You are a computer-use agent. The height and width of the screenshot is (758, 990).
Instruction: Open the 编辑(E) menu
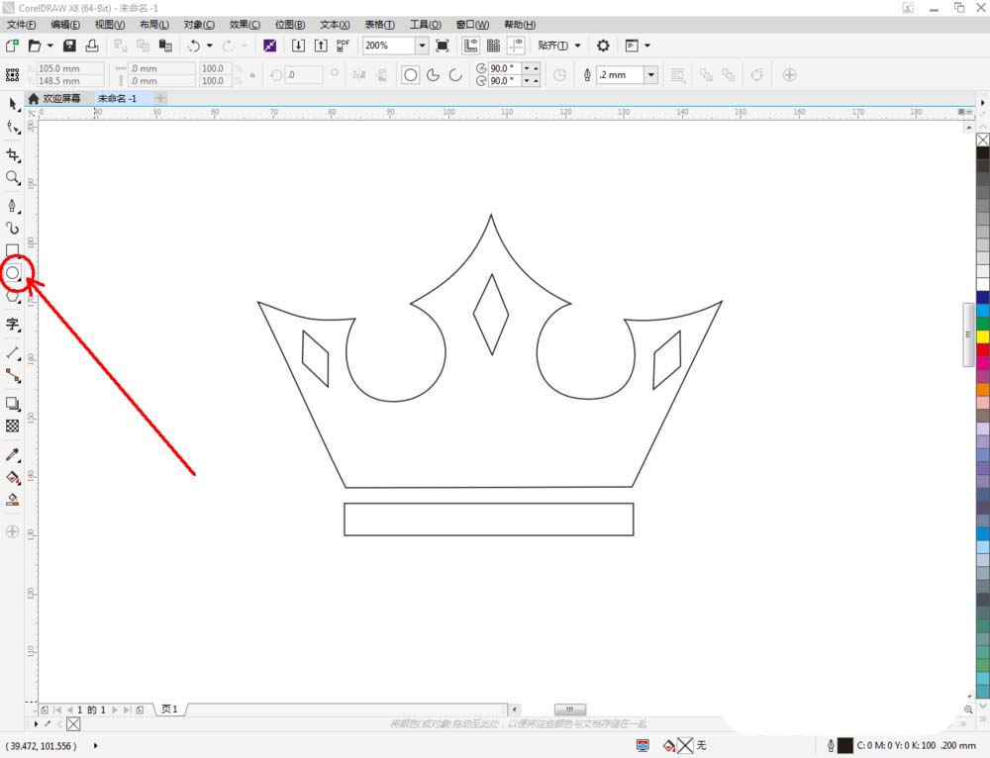click(65, 24)
